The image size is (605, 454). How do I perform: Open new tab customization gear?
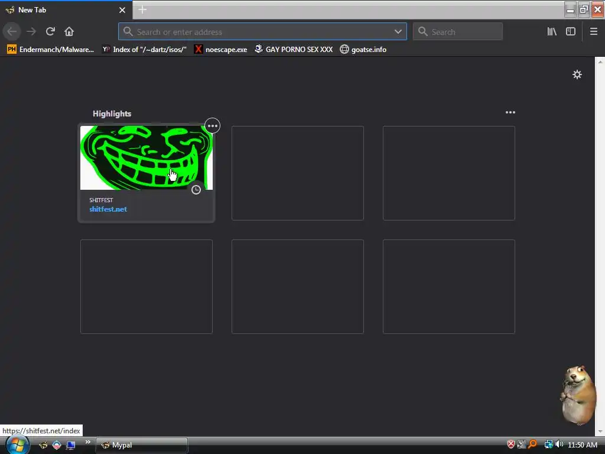(x=577, y=74)
